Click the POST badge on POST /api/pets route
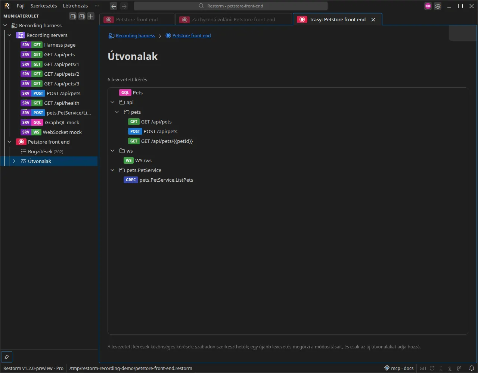478x373 pixels. point(135,131)
